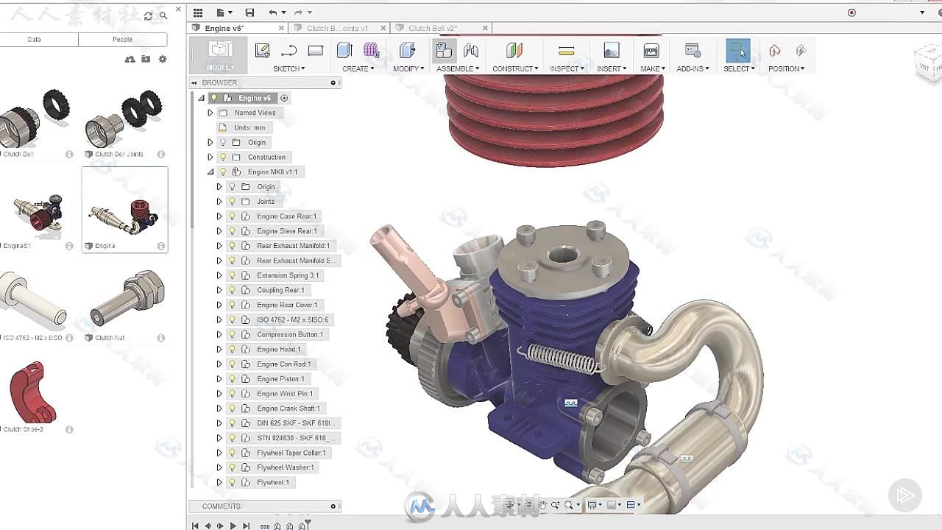This screenshot has height=530, width=942.
Task: Hide the Engine Piston:1 component
Action: 232,378
